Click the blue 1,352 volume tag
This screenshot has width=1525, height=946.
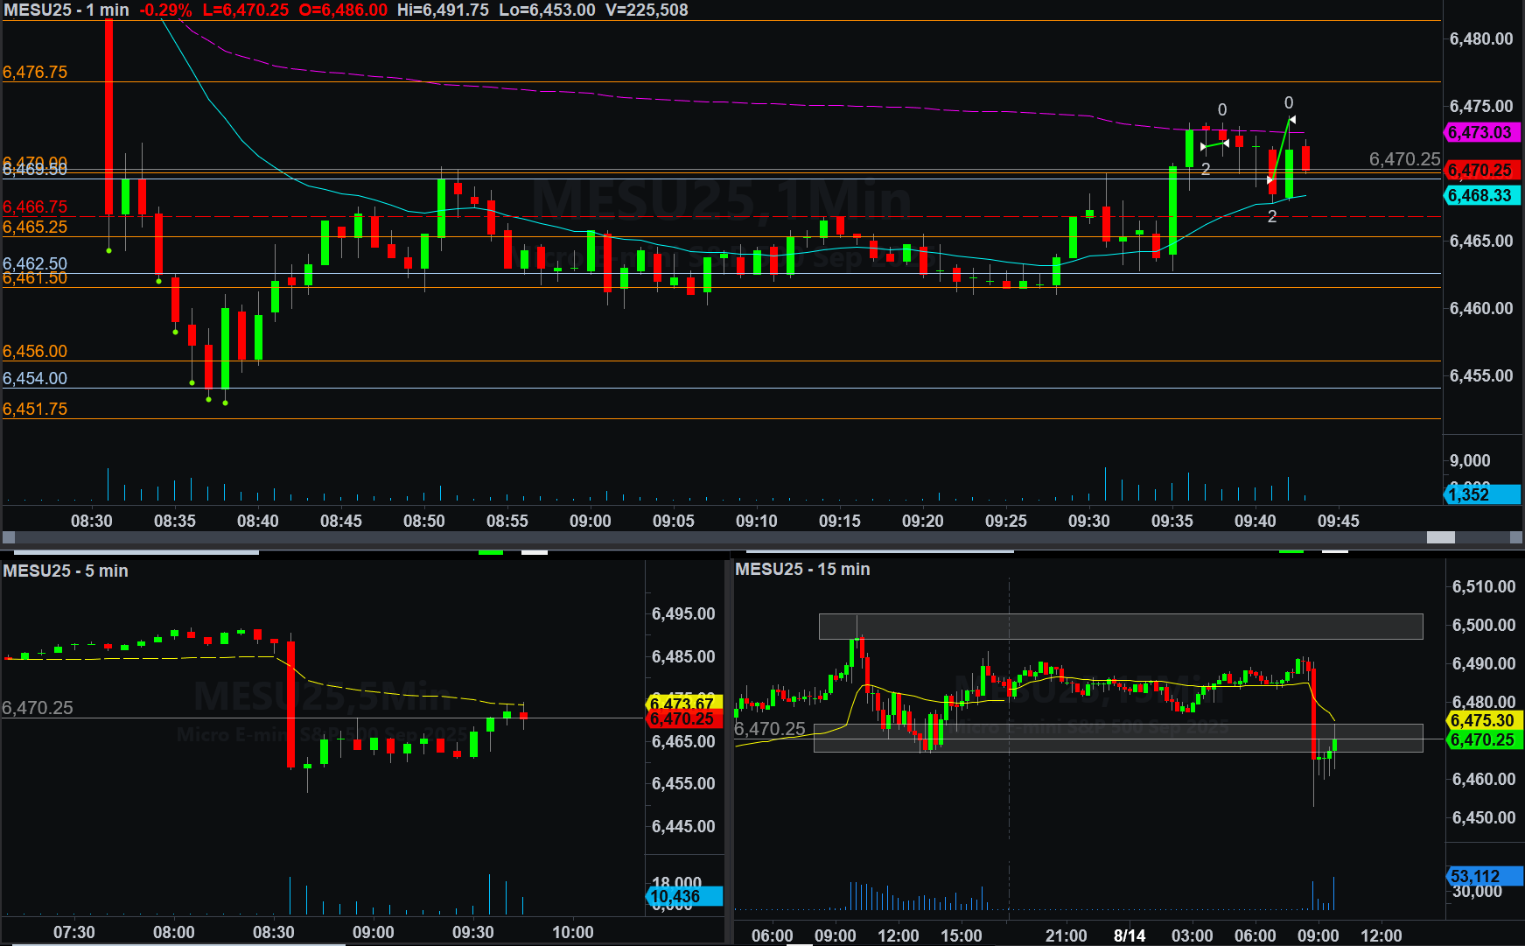(x=1481, y=494)
